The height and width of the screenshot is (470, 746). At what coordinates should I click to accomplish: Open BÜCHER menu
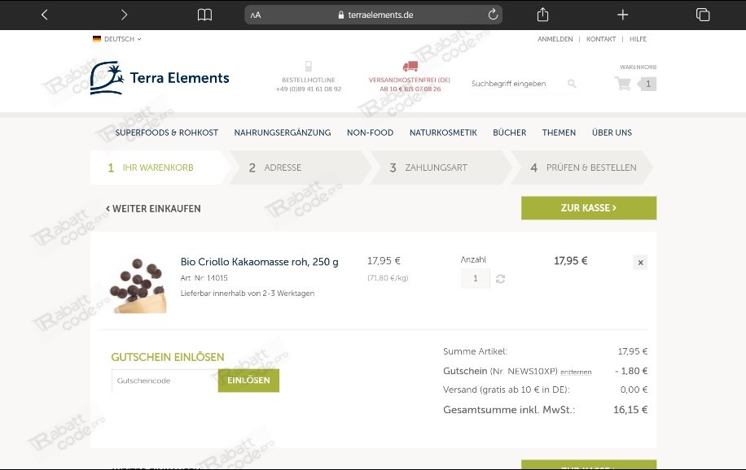[509, 133]
